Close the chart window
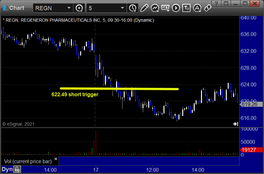This screenshot has width=264, height=174. coord(255,4)
